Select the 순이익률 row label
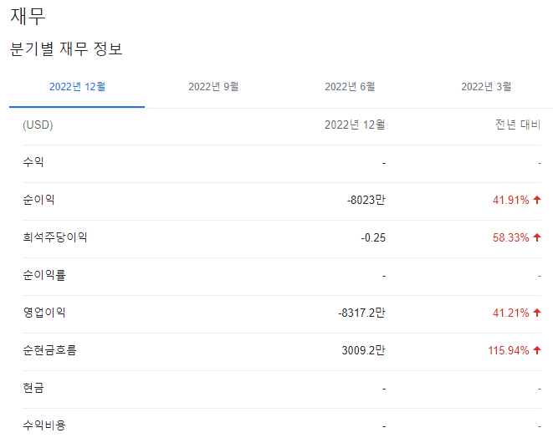This screenshot has width=553, height=443. click(x=44, y=275)
